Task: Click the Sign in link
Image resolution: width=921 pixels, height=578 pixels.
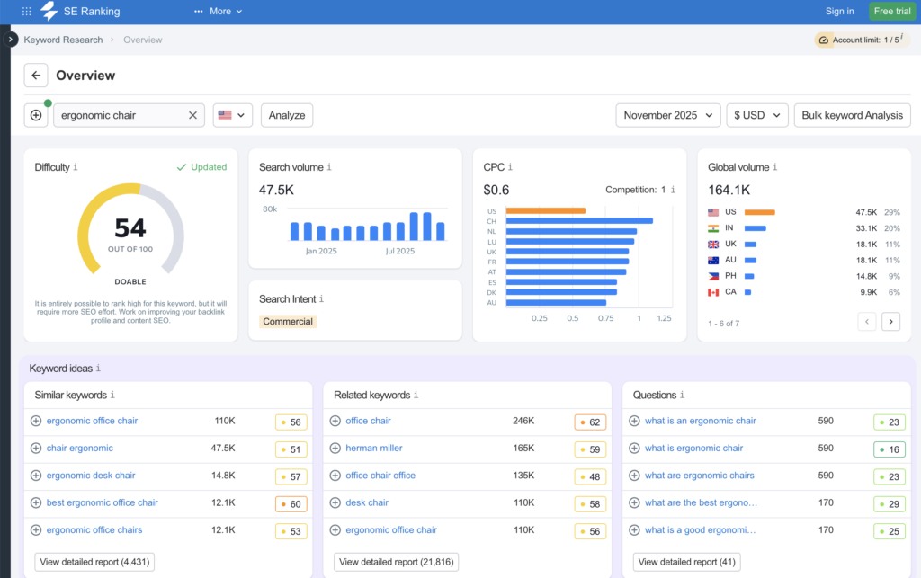Action: point(839,11)
